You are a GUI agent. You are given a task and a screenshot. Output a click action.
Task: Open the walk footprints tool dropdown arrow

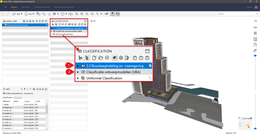coord(58,14)
